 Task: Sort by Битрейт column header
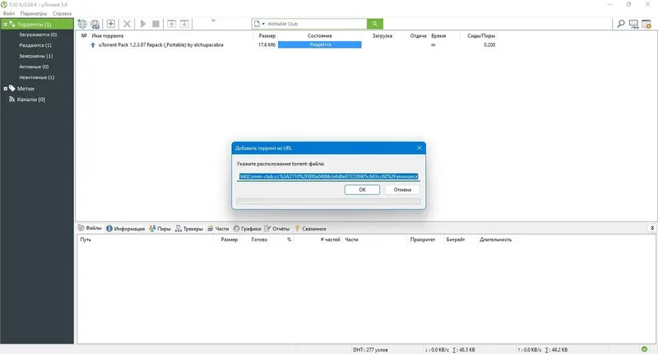coord(456,240)
